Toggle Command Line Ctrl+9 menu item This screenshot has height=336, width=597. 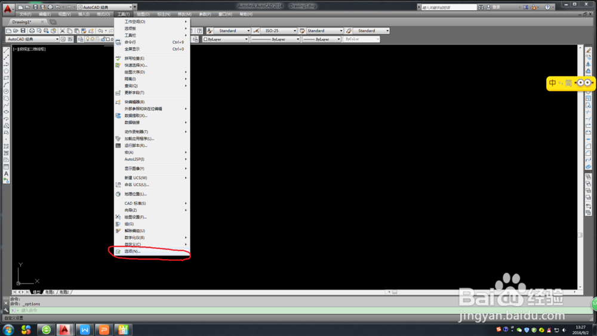(152, 42)
